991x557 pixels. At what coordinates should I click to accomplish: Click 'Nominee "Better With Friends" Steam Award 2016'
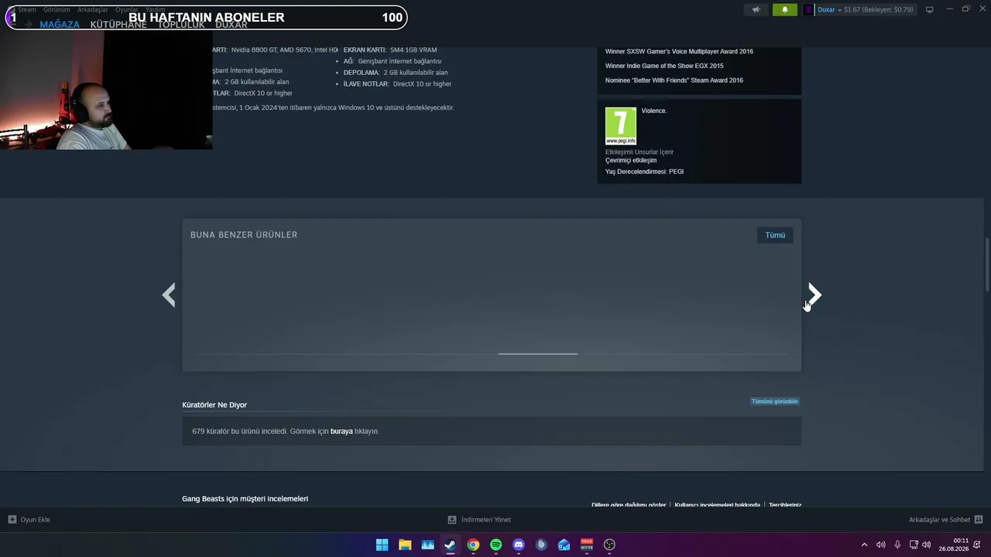(x=674, y=80)
